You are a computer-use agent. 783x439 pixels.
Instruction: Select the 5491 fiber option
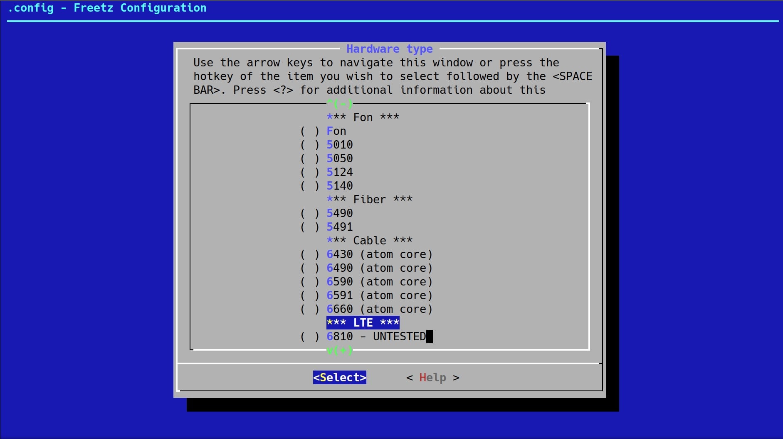339,227
